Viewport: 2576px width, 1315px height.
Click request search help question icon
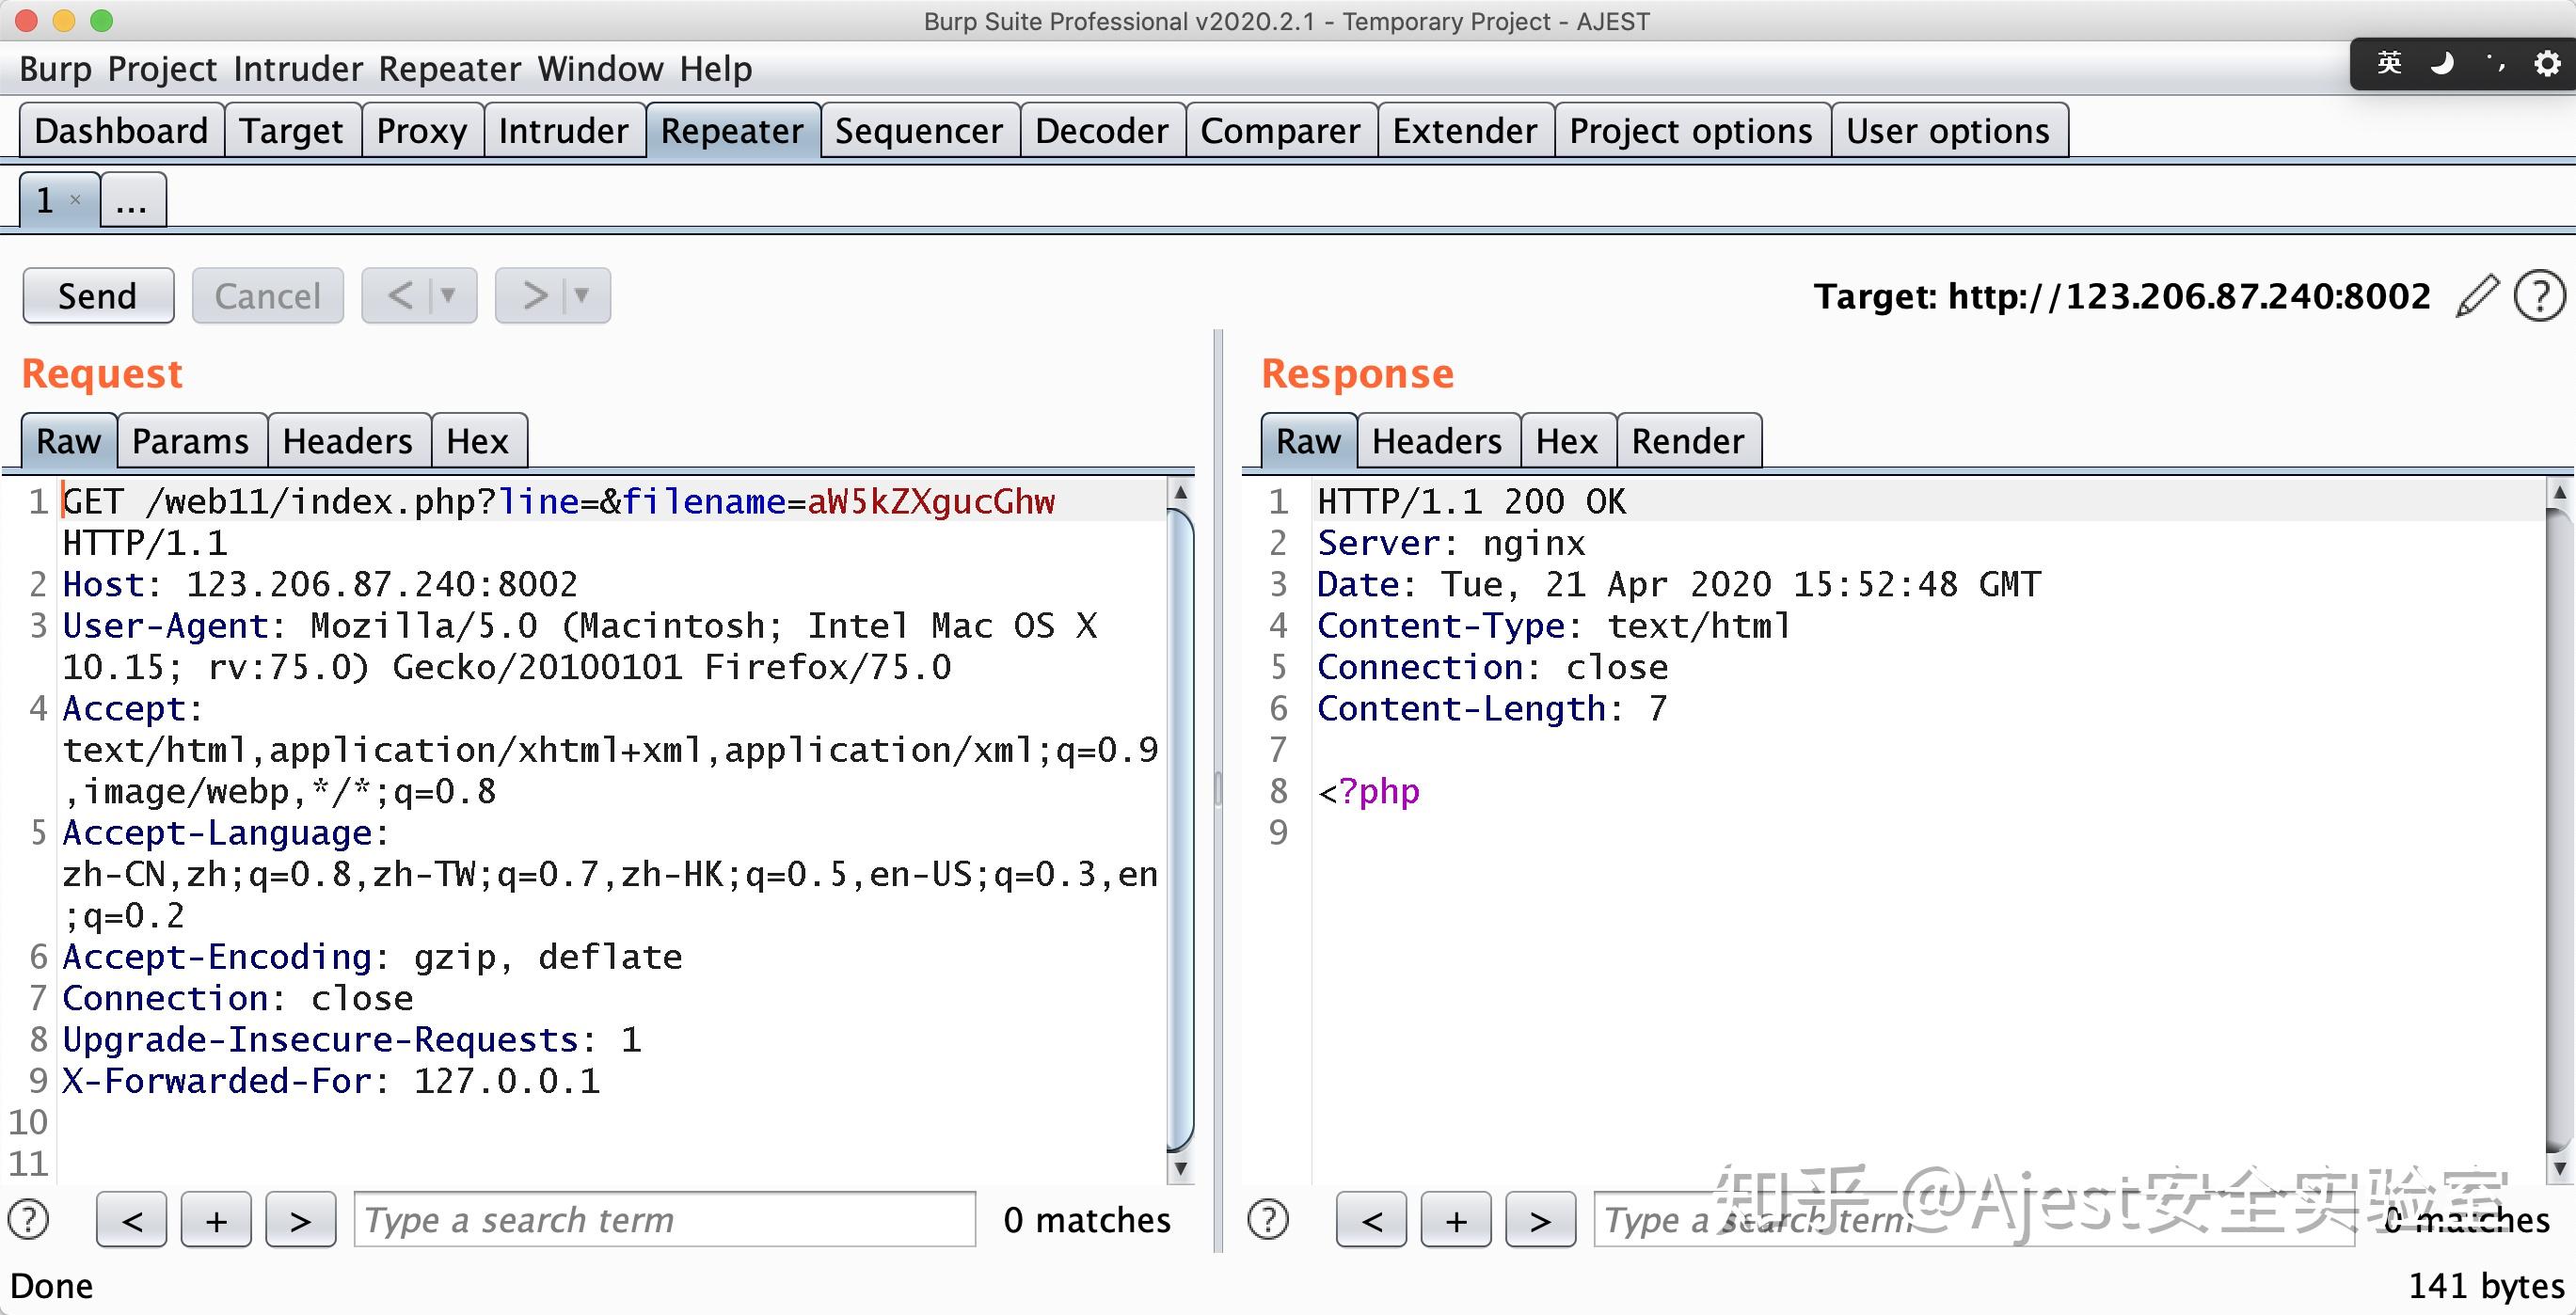pyautogui.click(x=28, y=1219)
